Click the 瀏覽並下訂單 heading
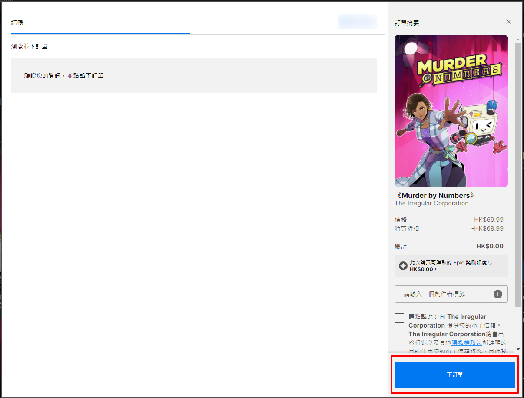This screenshot has height=398, width=524. [30, 46]
